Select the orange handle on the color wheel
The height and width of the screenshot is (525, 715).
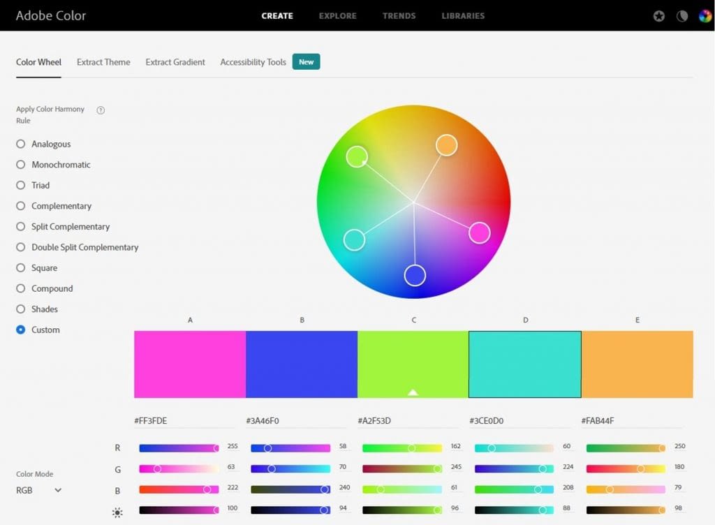446,145
